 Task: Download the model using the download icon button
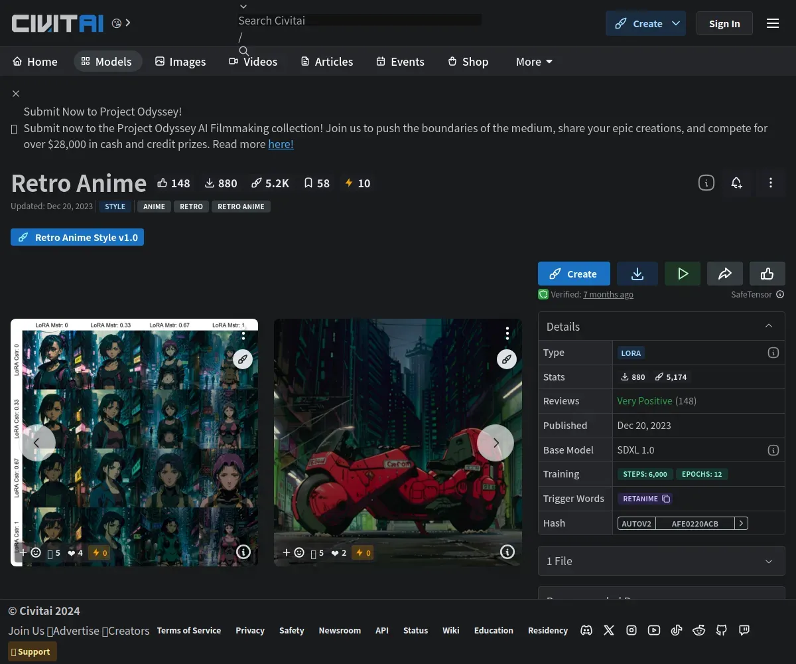coord(637,274)
